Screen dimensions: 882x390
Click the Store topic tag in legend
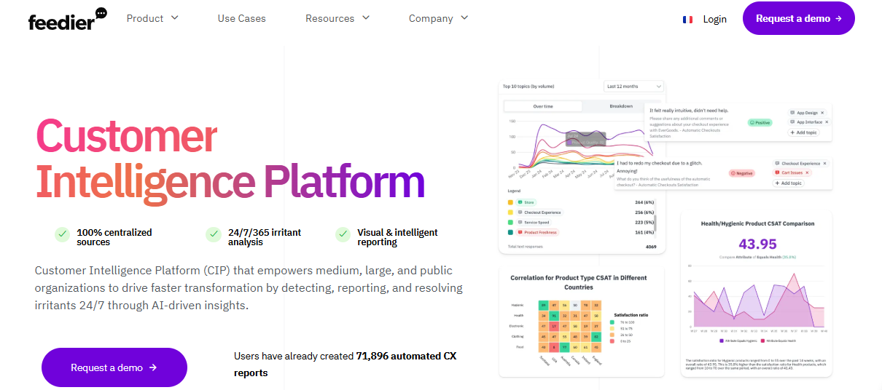526,202
